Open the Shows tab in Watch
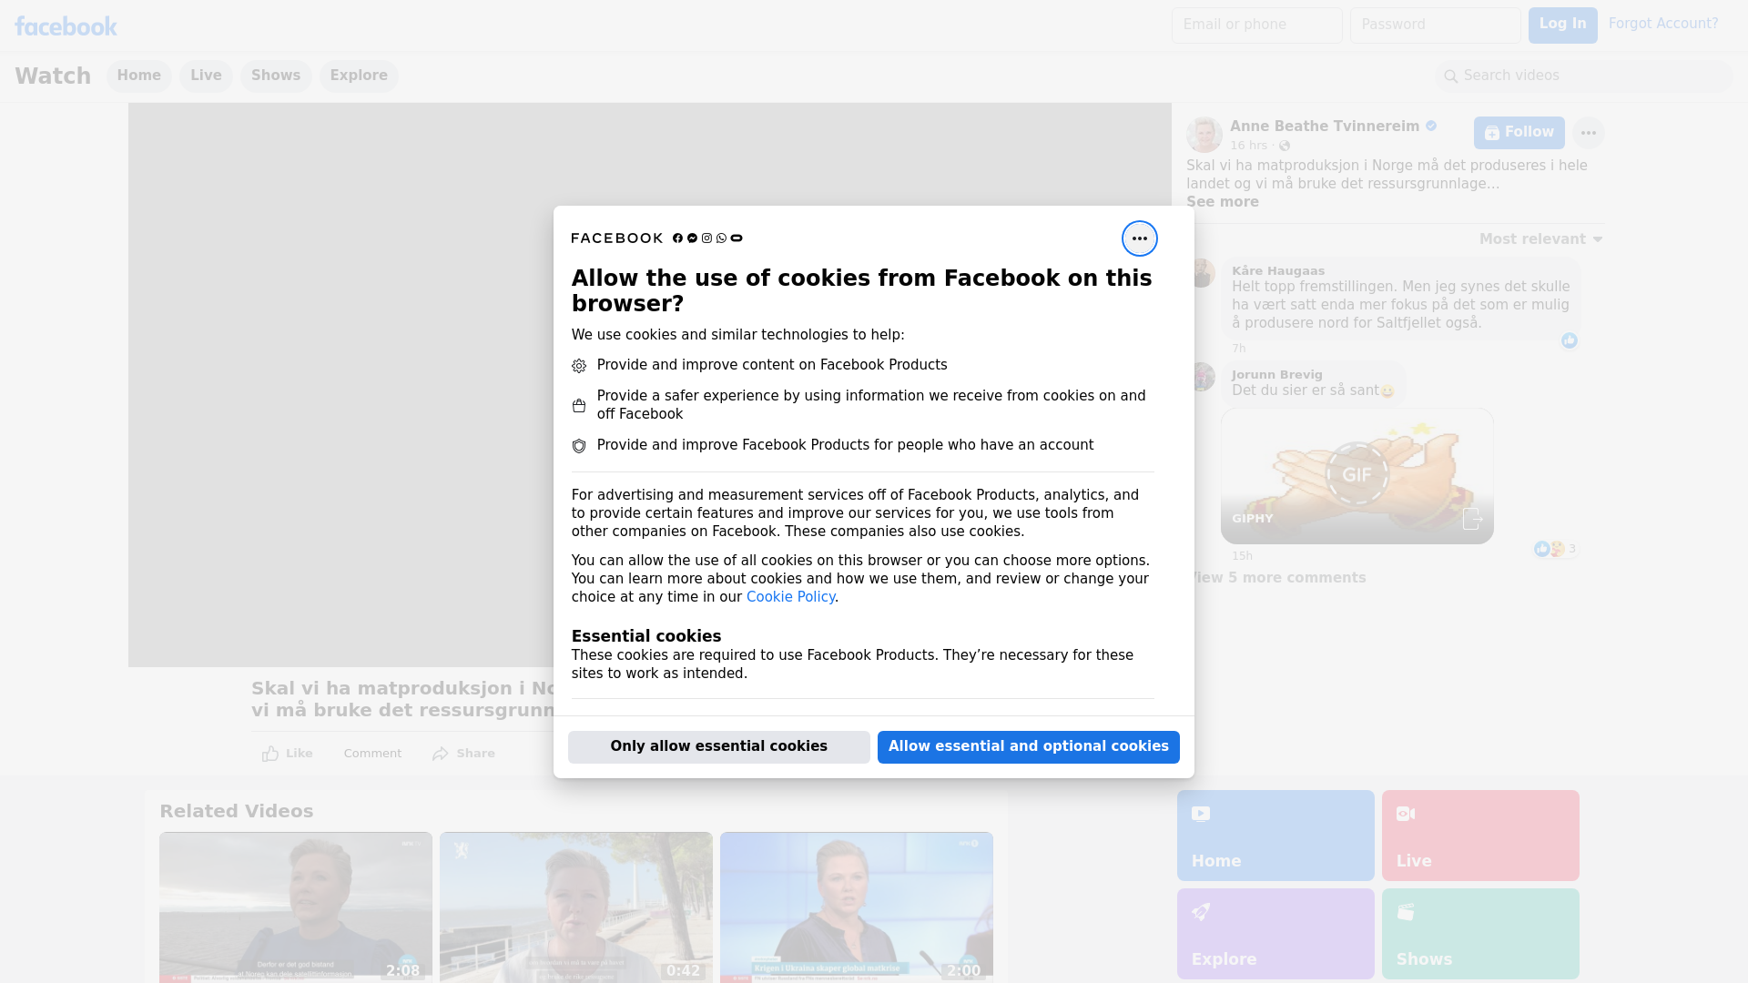Viewport: 1748px width, 983px height. [x=276, y=76]
